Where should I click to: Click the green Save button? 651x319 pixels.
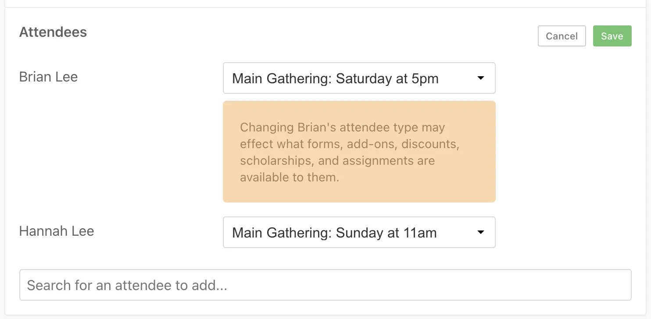click(612, 36)
